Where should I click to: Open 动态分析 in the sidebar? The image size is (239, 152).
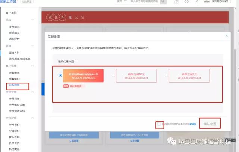[x=15, y=38]
